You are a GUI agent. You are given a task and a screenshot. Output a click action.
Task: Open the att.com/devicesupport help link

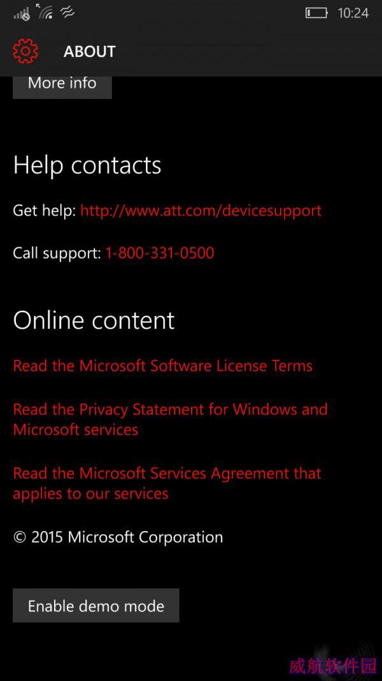[x=201, y=211]
